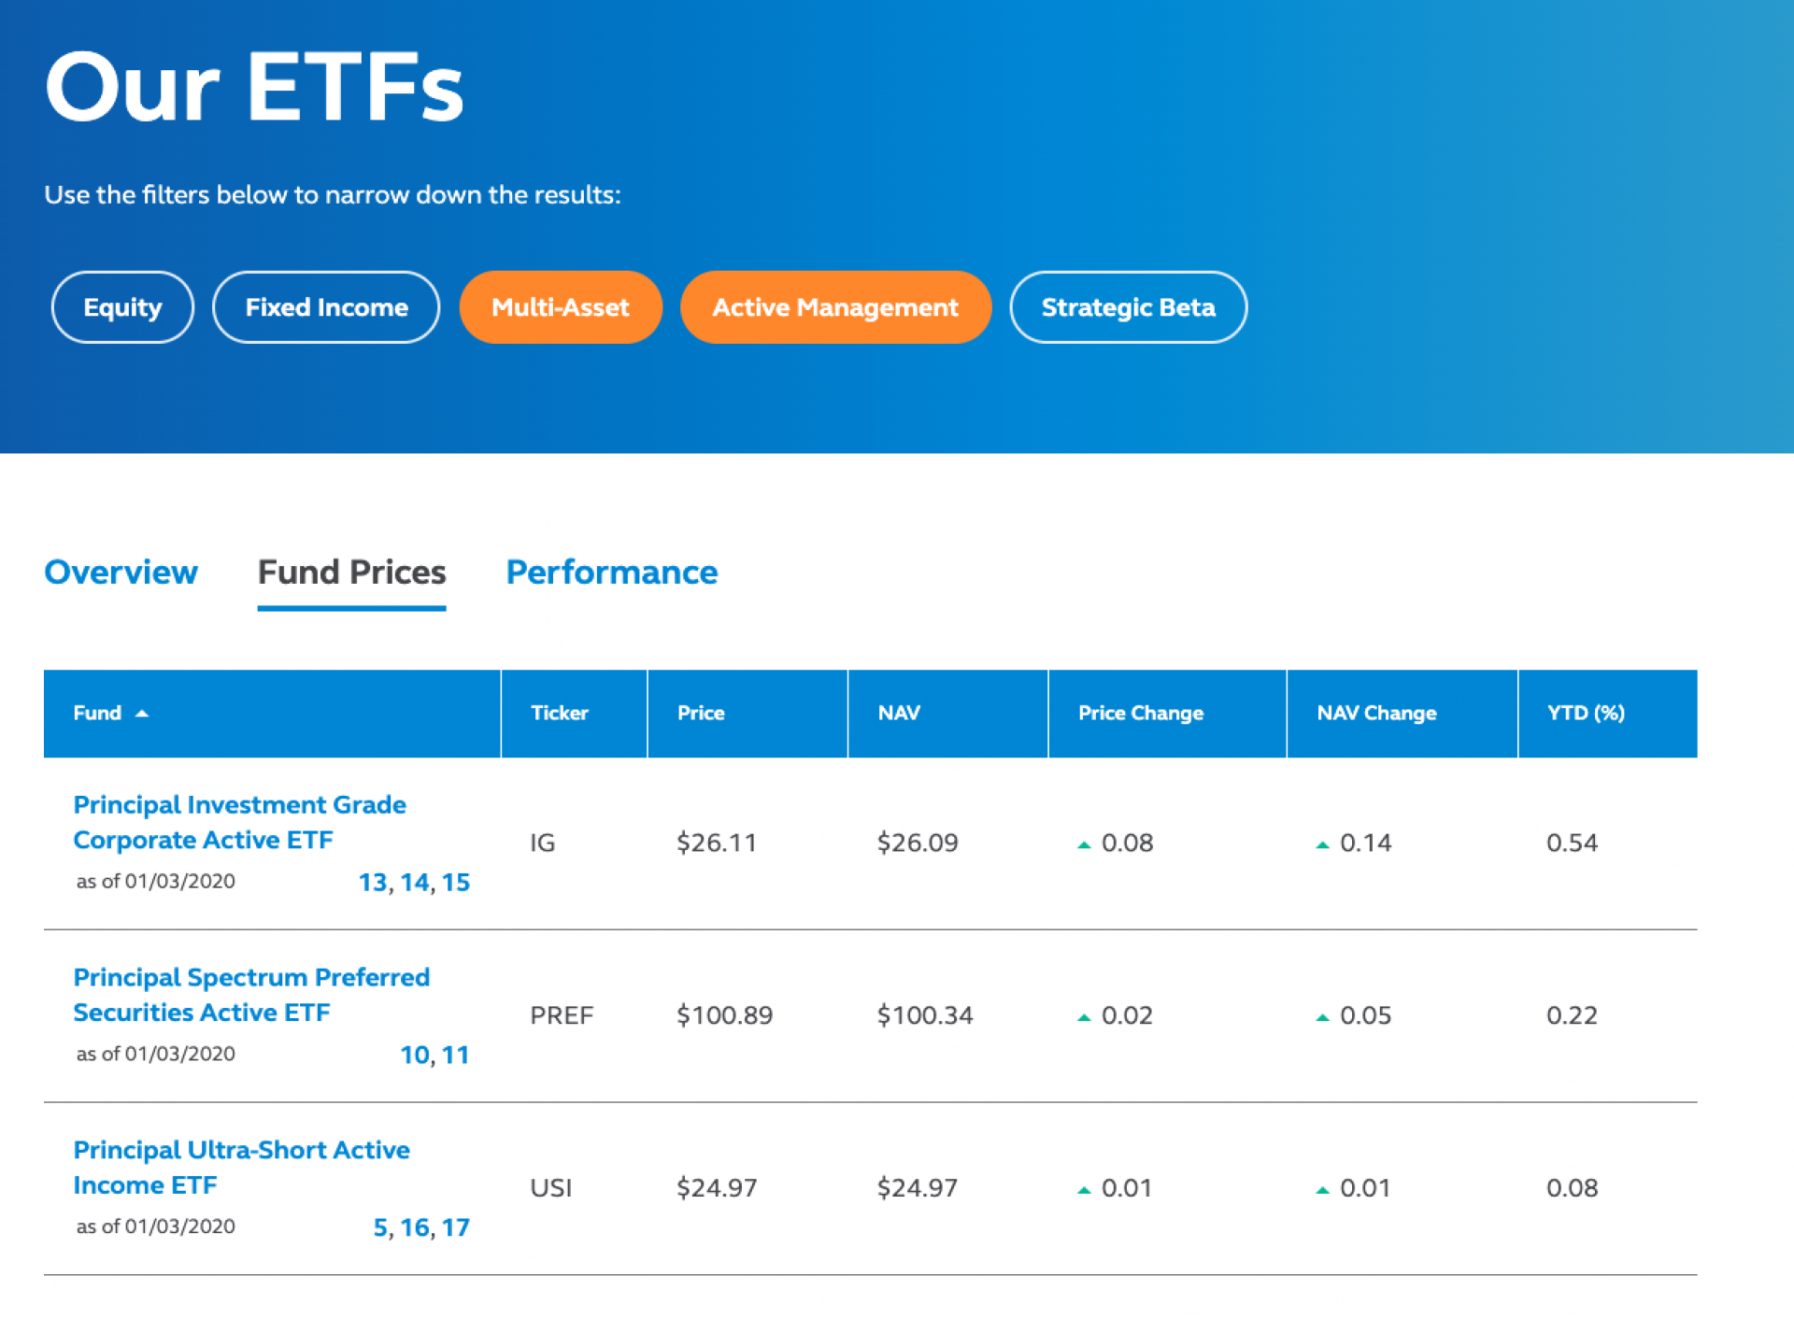Switch to the Overview tab

click(x=121, y=572)
